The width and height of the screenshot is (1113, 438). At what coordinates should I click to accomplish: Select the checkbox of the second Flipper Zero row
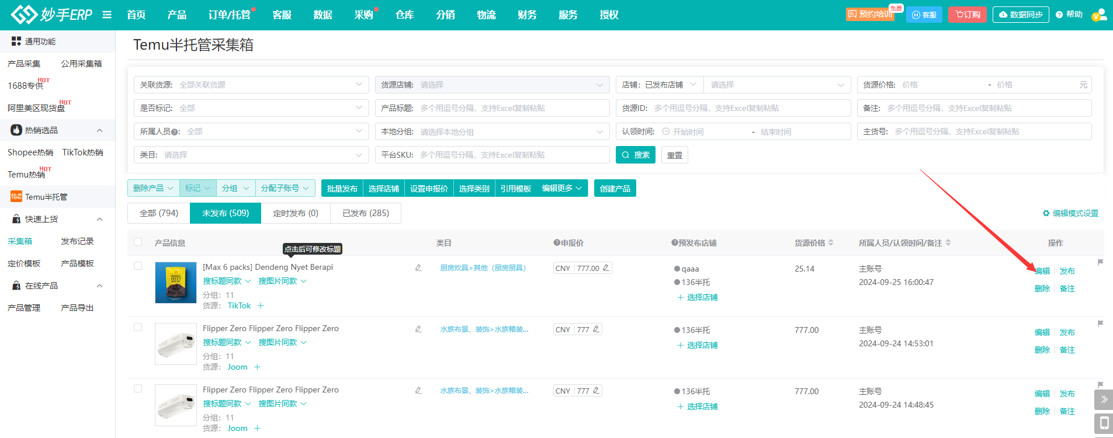tap(138, 388)
